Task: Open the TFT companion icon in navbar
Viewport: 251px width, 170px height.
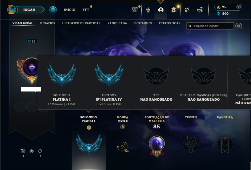Action: click(148, 10)
